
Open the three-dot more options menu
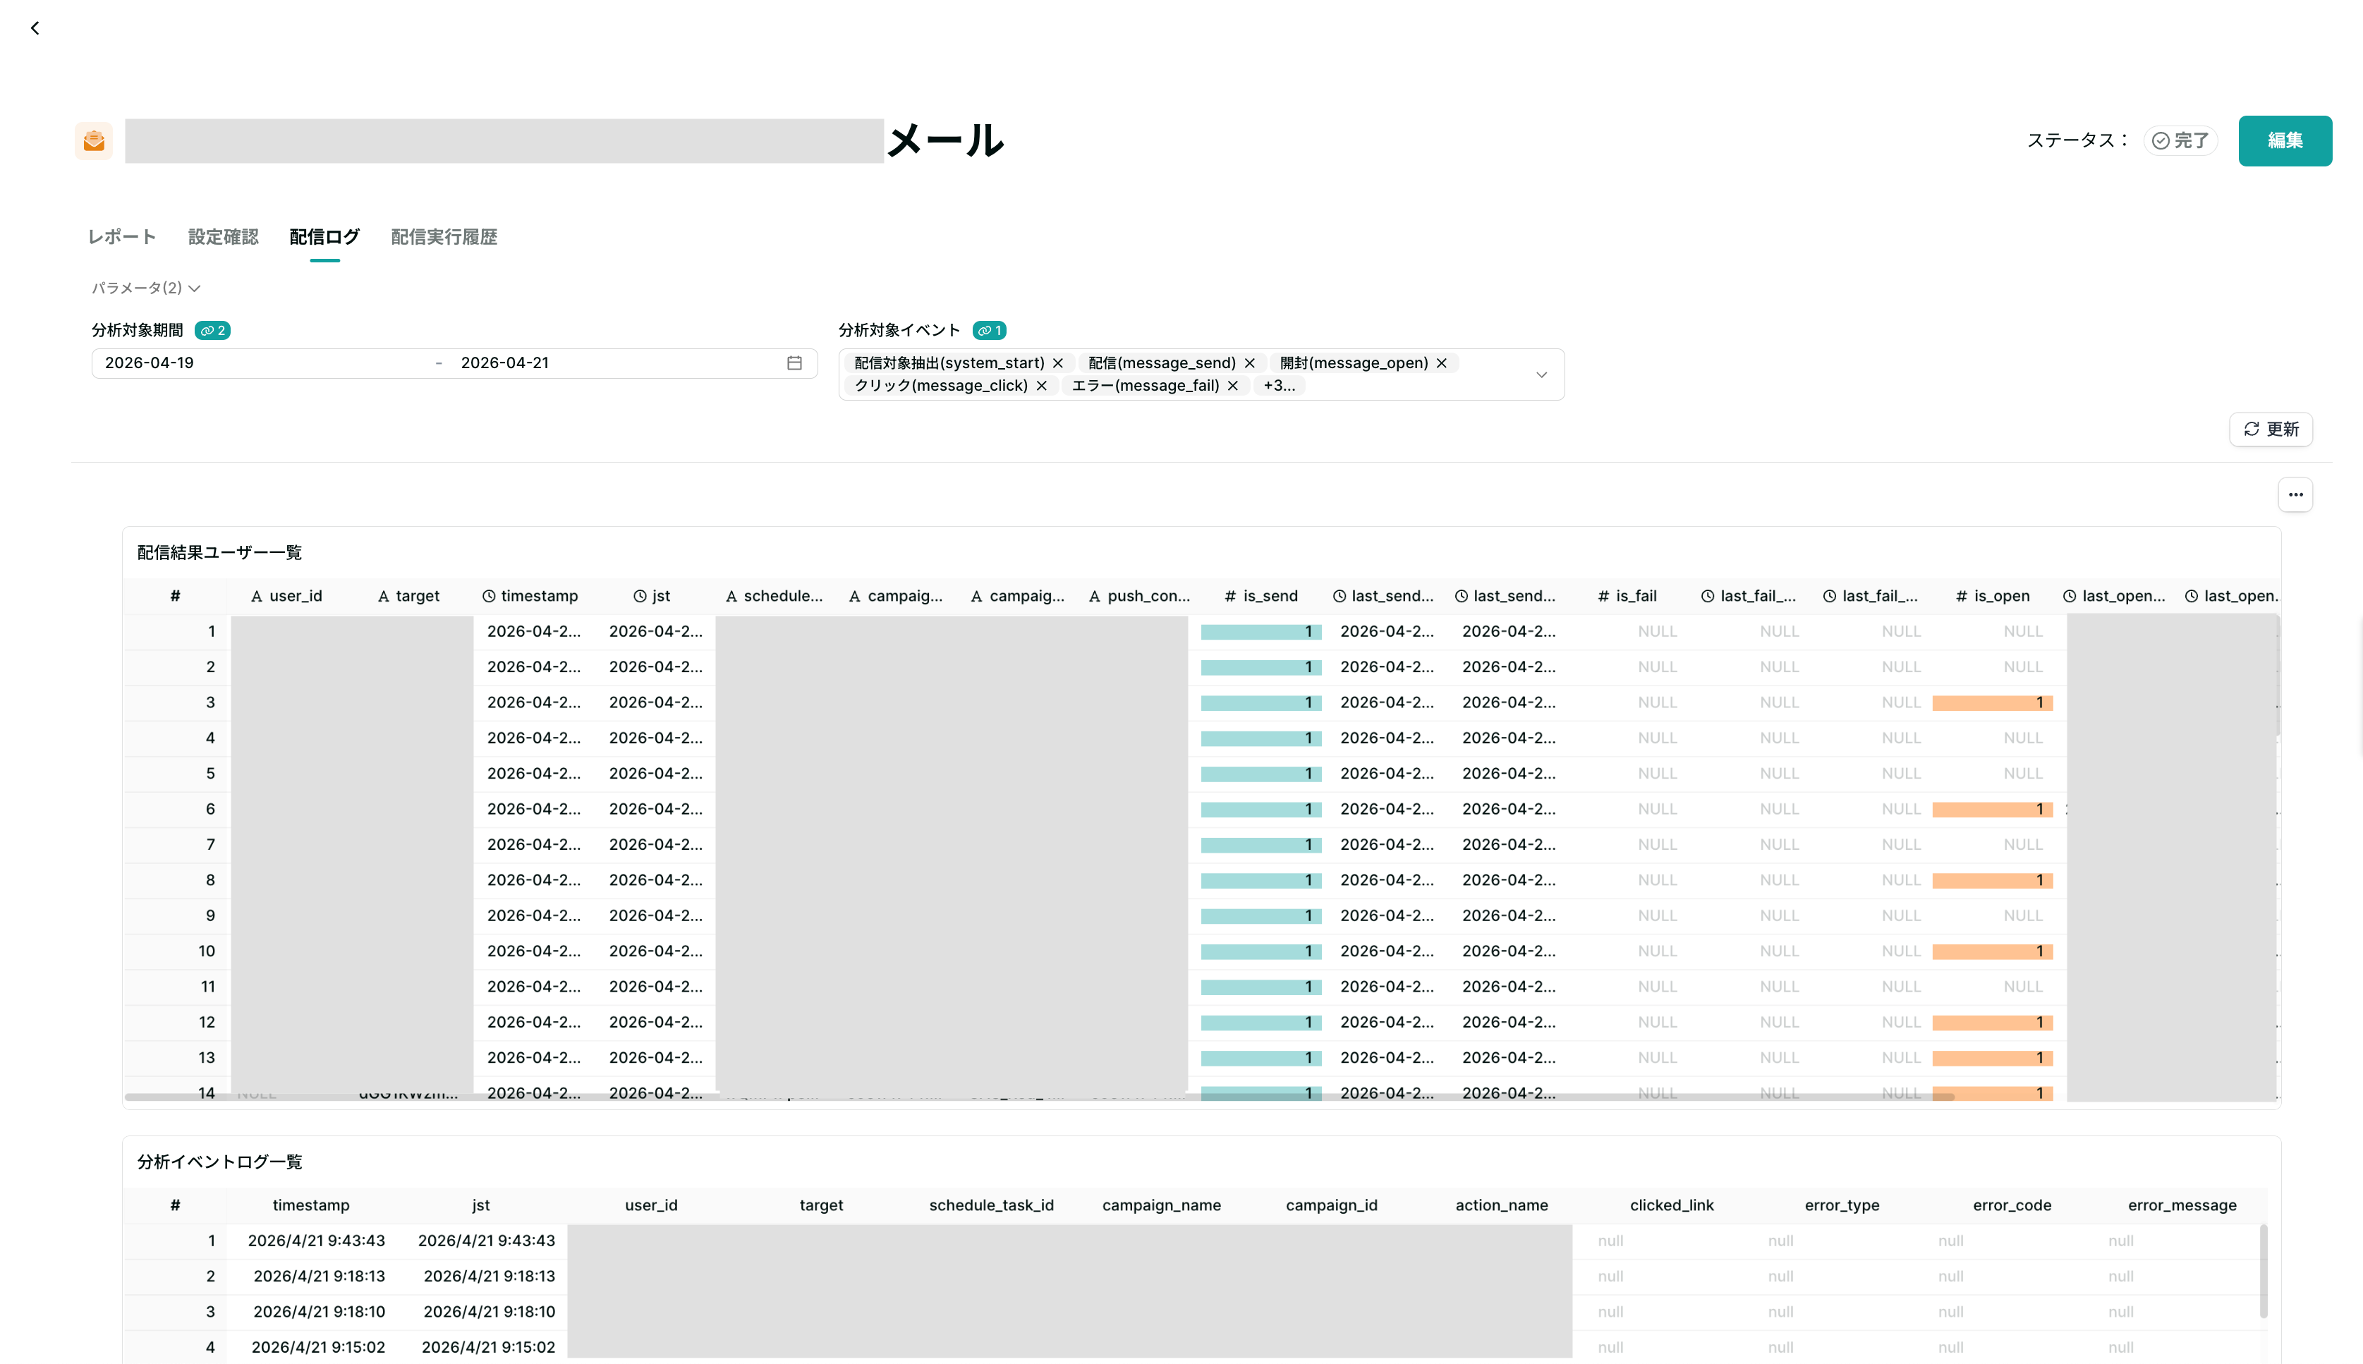click(x=2295, y=494)
